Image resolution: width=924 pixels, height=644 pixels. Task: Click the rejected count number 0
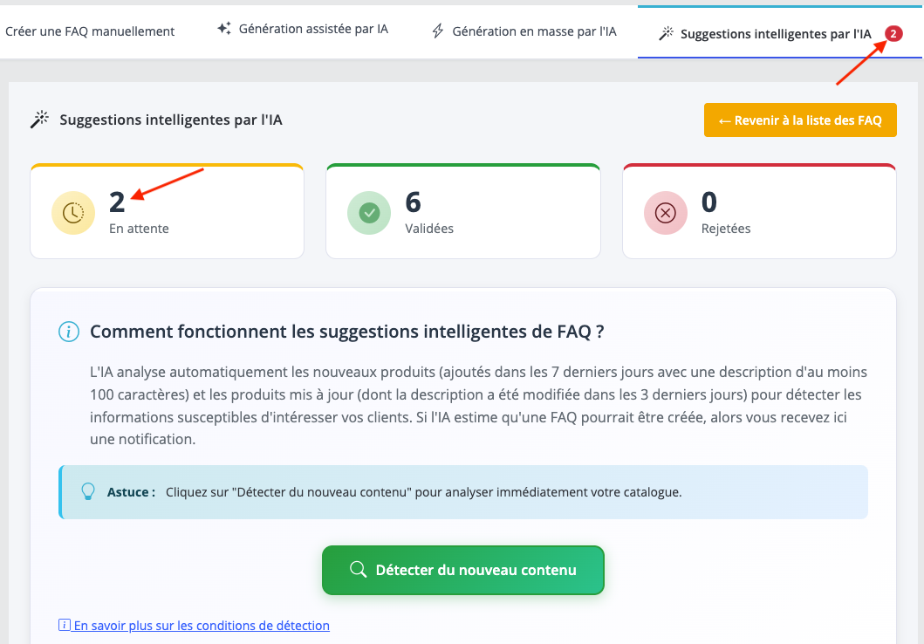[709, 202]
